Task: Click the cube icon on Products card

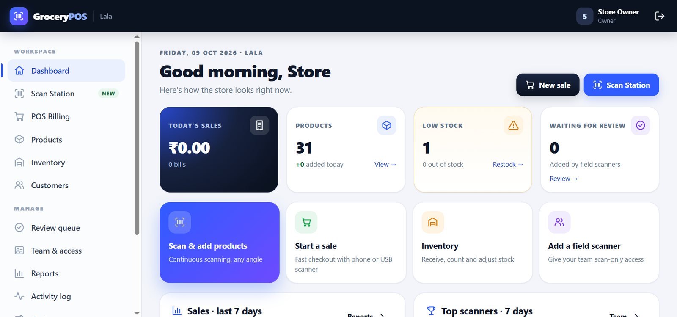Action: click(x=387, y=125)
